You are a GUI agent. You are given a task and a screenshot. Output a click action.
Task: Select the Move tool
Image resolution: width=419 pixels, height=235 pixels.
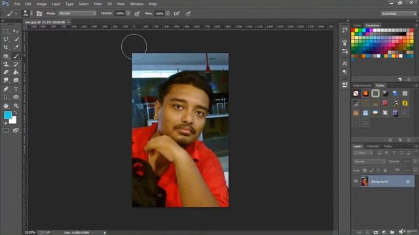[16, 31]
